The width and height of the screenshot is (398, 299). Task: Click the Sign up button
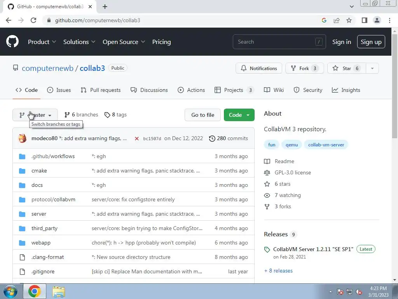(x=371, y=42)
